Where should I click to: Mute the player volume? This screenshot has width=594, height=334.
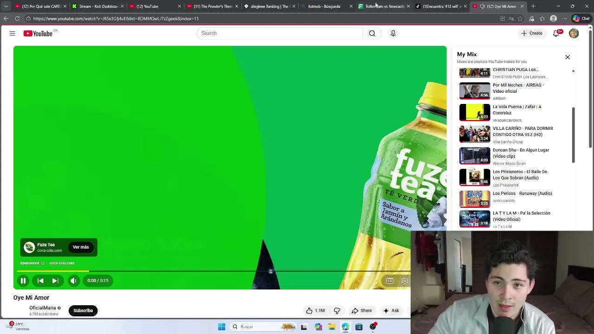tap(73, 281)
